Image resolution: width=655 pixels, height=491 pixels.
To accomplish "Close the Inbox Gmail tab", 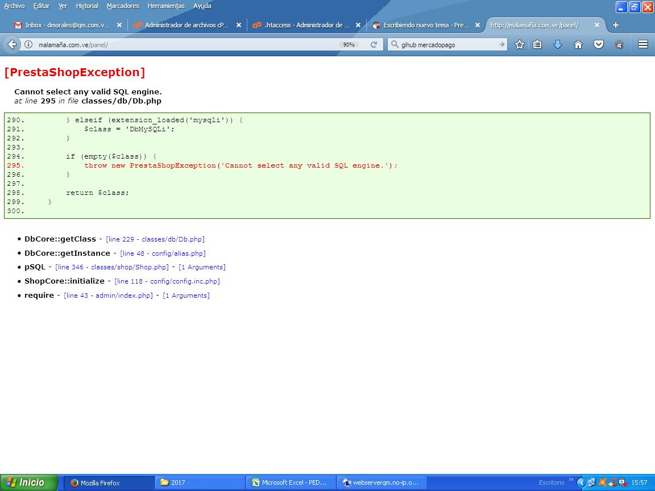I will coord(119,25).
